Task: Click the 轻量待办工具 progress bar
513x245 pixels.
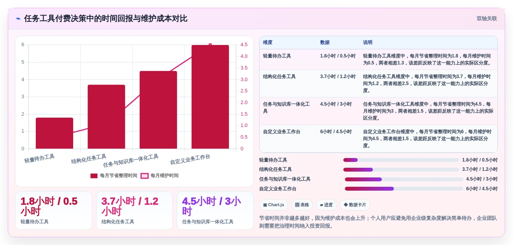Action: [x=401, y=160]
